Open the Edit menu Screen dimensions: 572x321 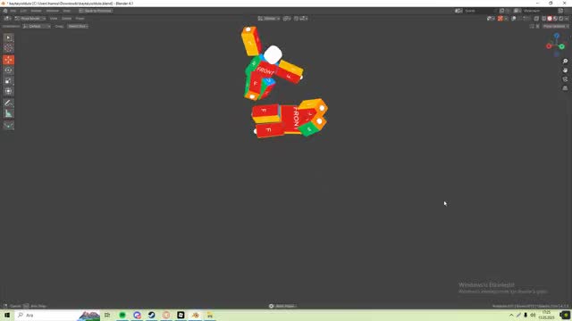(x=23, y=11)
